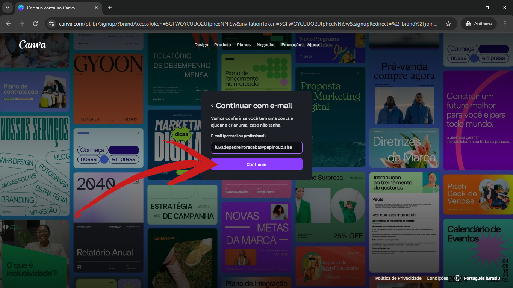Click the "Continuar com e-mail" heading
Image resolution: width=513 pixels, height=288 pixels.
pyautogui.click(x=254, y=106)
